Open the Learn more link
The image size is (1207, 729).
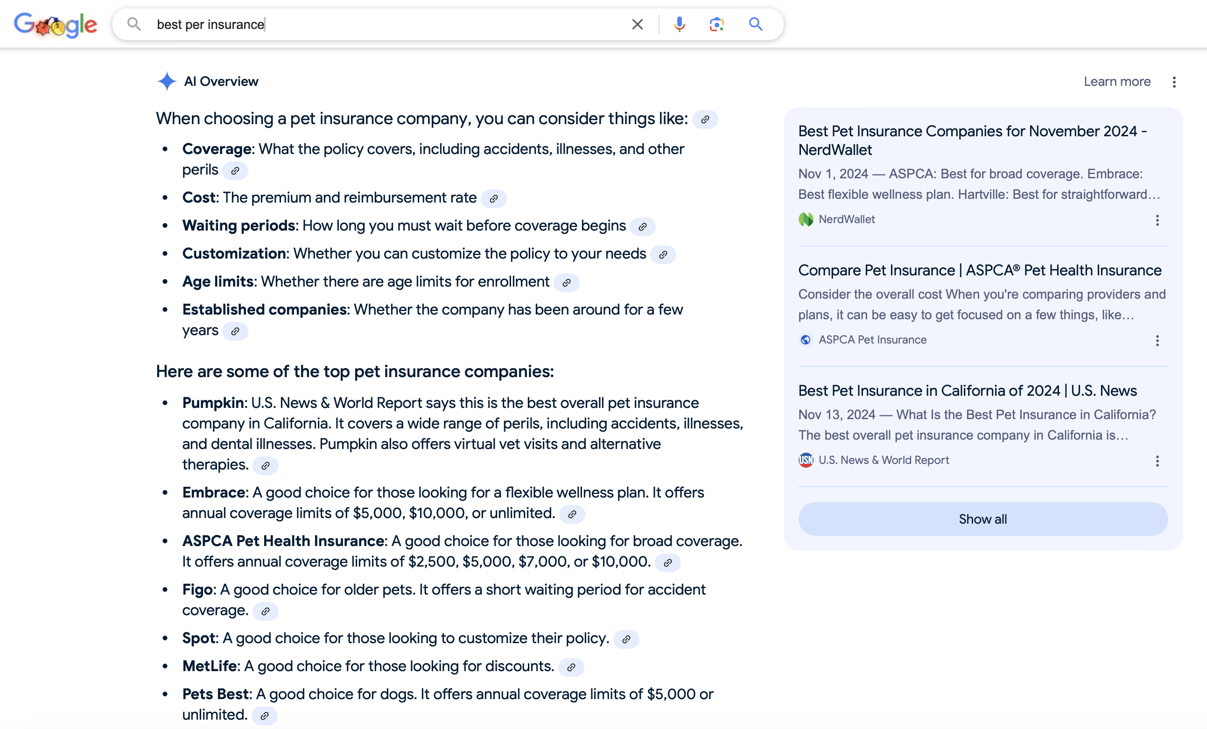click(x=1117, y=81)
